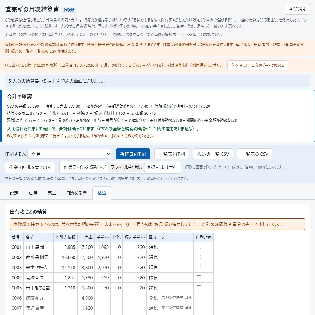Switch to the 売上 tab
Image resolution: width=315 pixels, height=315 pixels.
(x=52, y=193)
